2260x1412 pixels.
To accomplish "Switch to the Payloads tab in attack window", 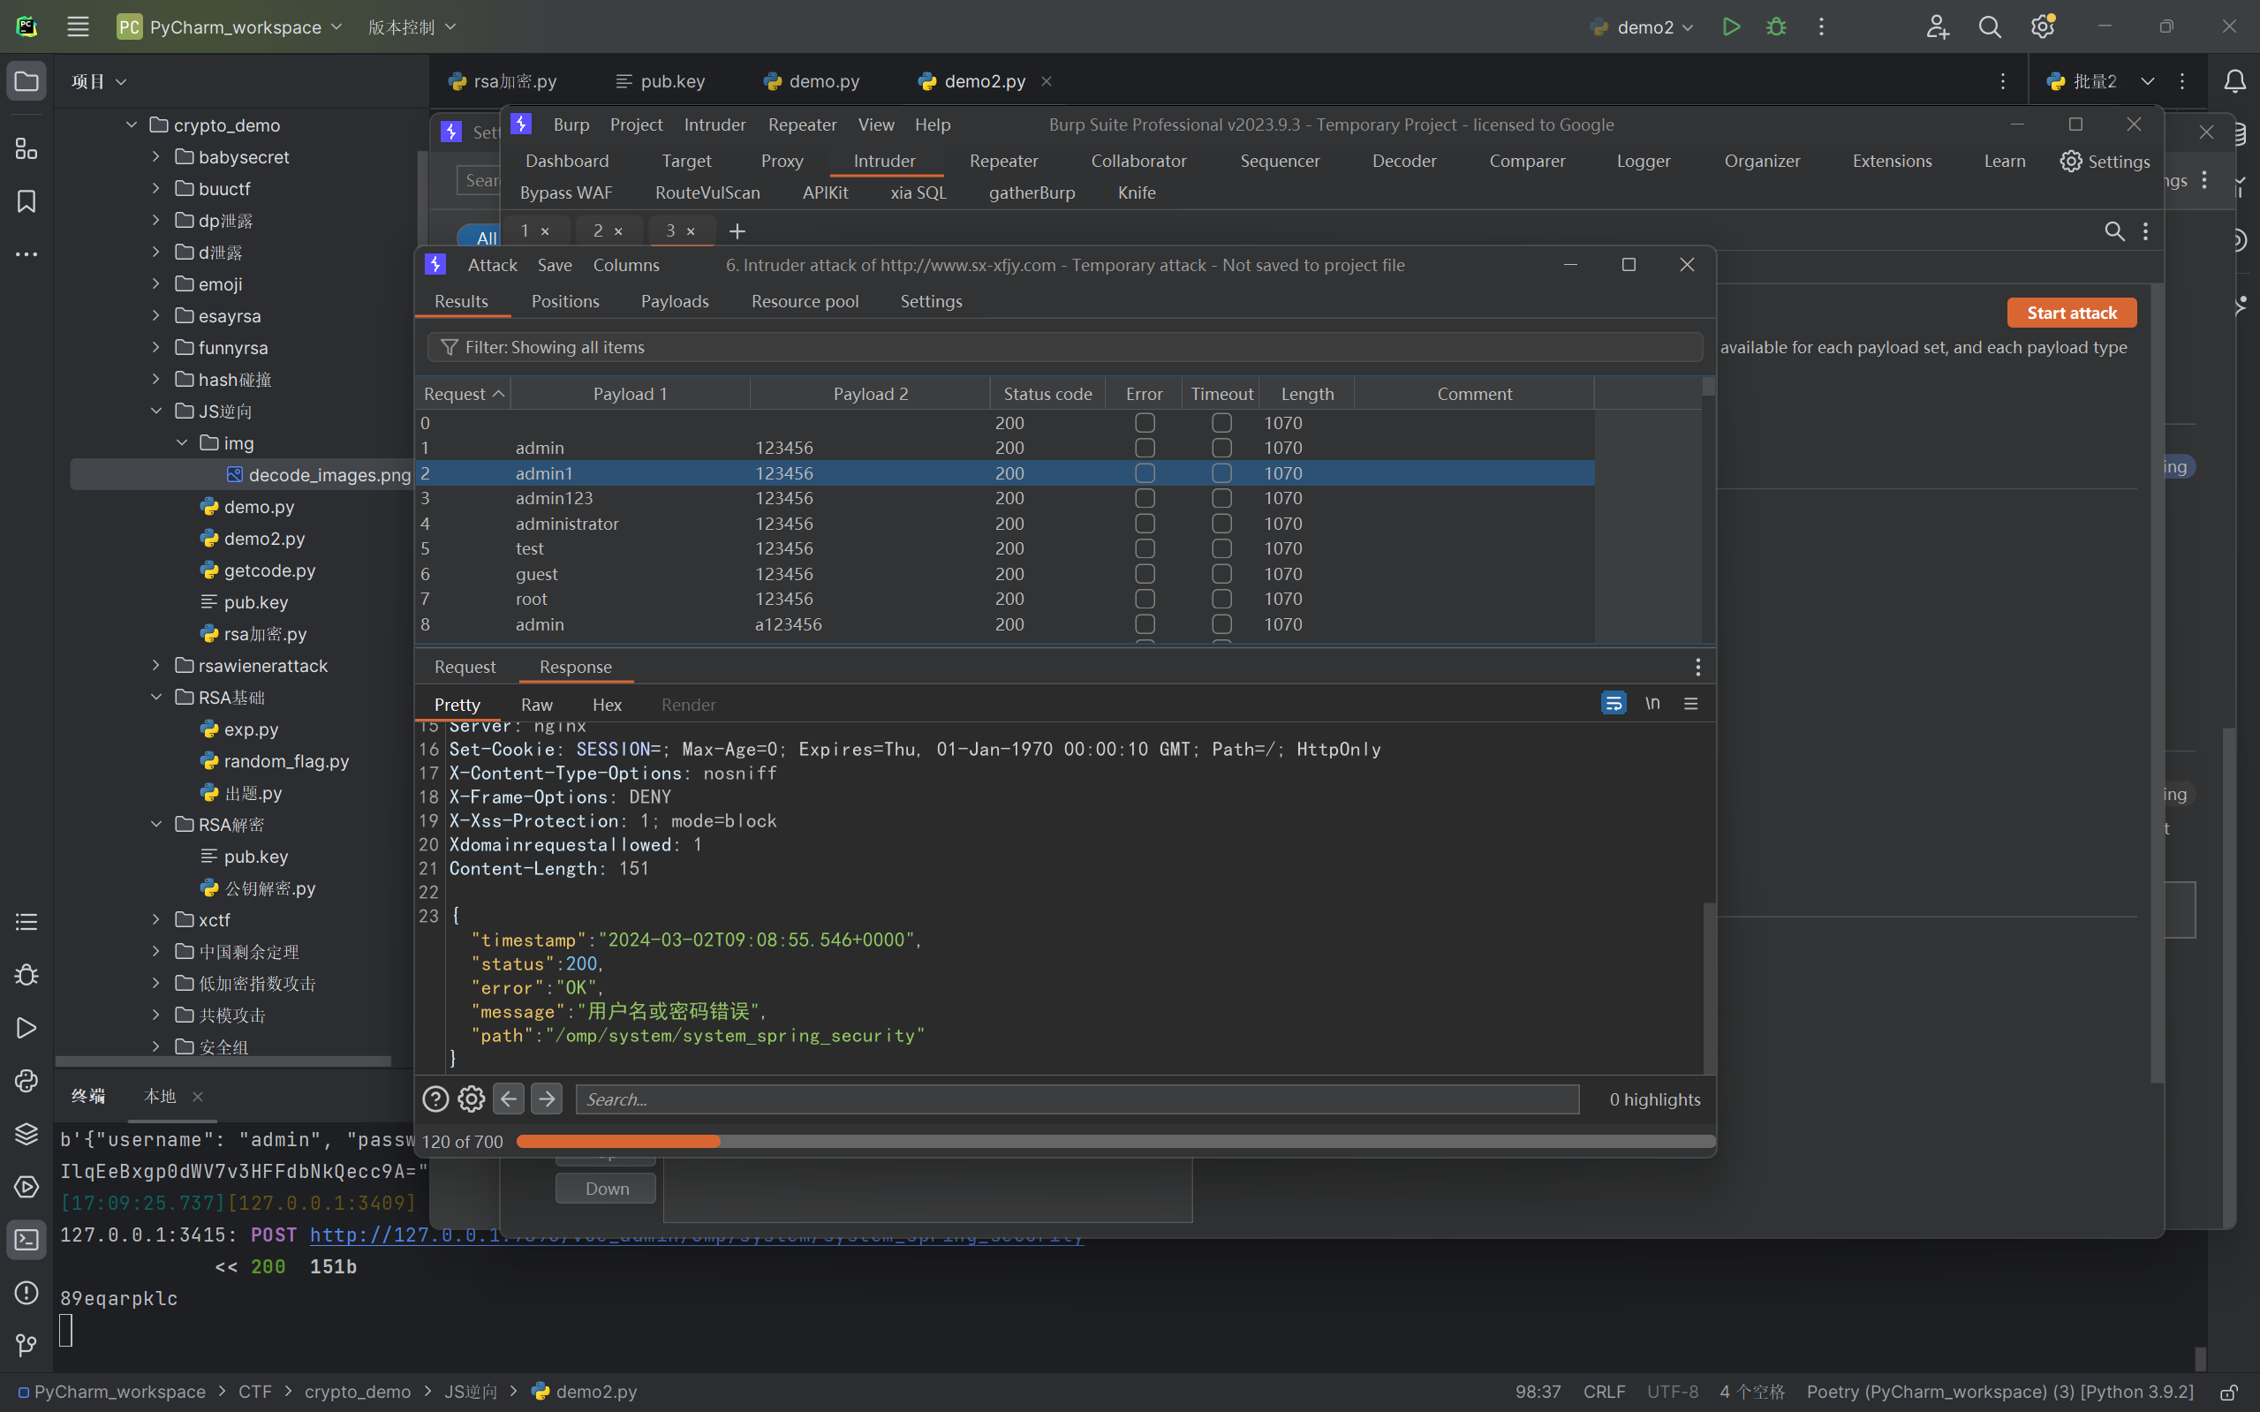I will click(x=674, y=302).
